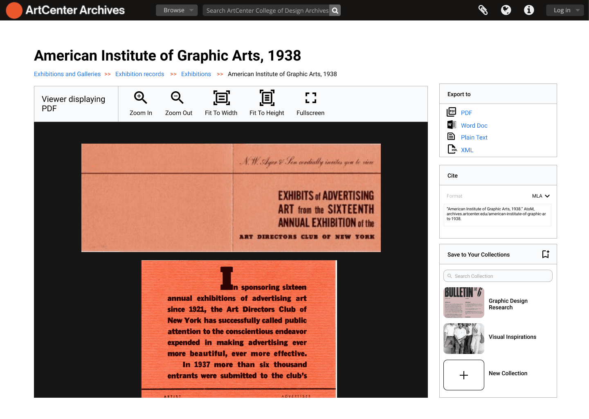
Task: Open the MLA citation format dropdown
Action: [541, 196]
